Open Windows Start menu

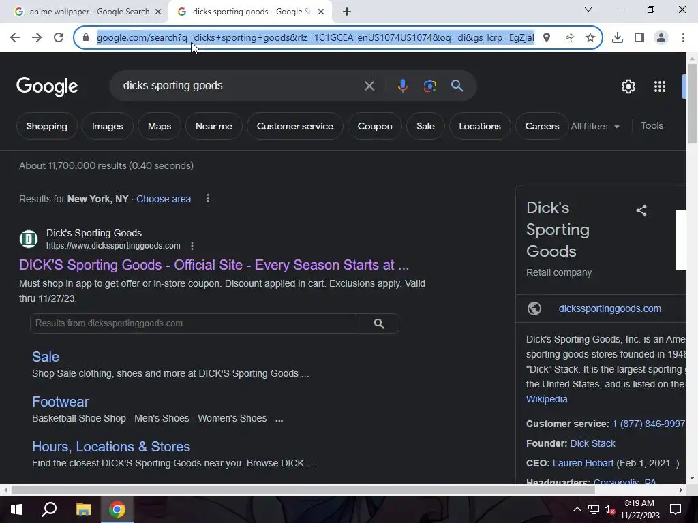click(x=16, y=509)
